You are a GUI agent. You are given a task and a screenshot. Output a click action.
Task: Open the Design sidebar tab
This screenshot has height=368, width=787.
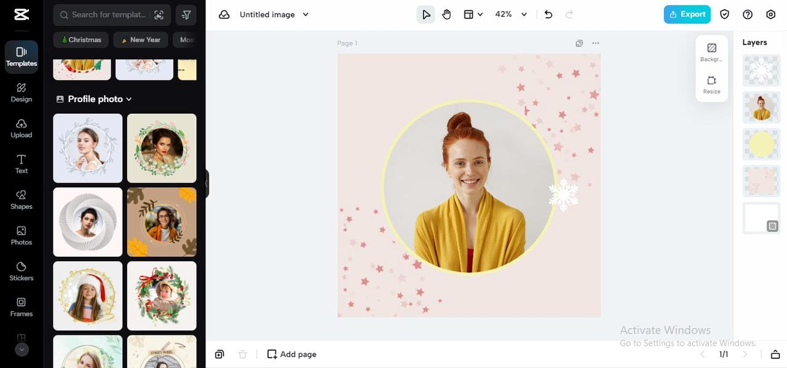coord(22,93)
